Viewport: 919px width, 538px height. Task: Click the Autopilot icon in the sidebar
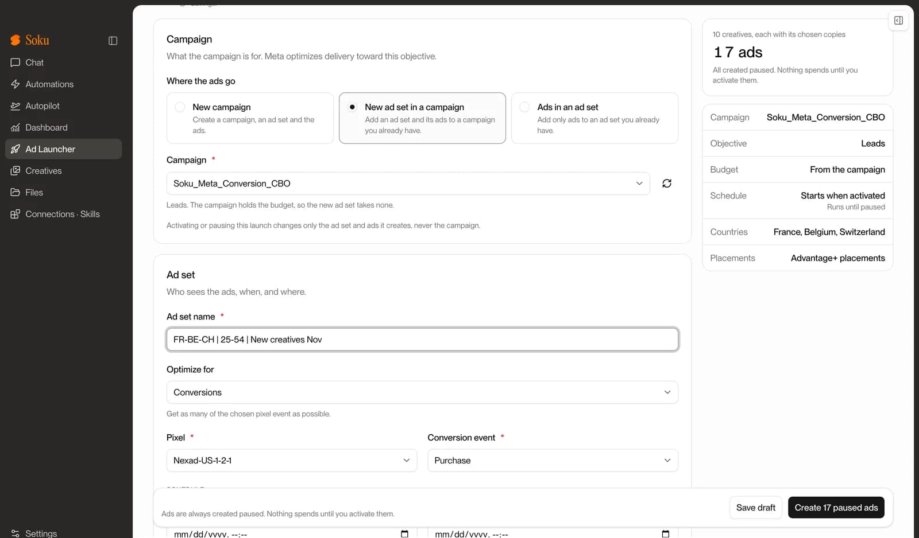tap(16, 106)
